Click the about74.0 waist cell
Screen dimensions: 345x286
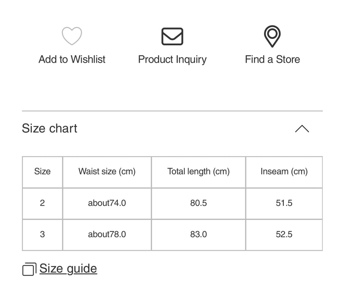107,203
